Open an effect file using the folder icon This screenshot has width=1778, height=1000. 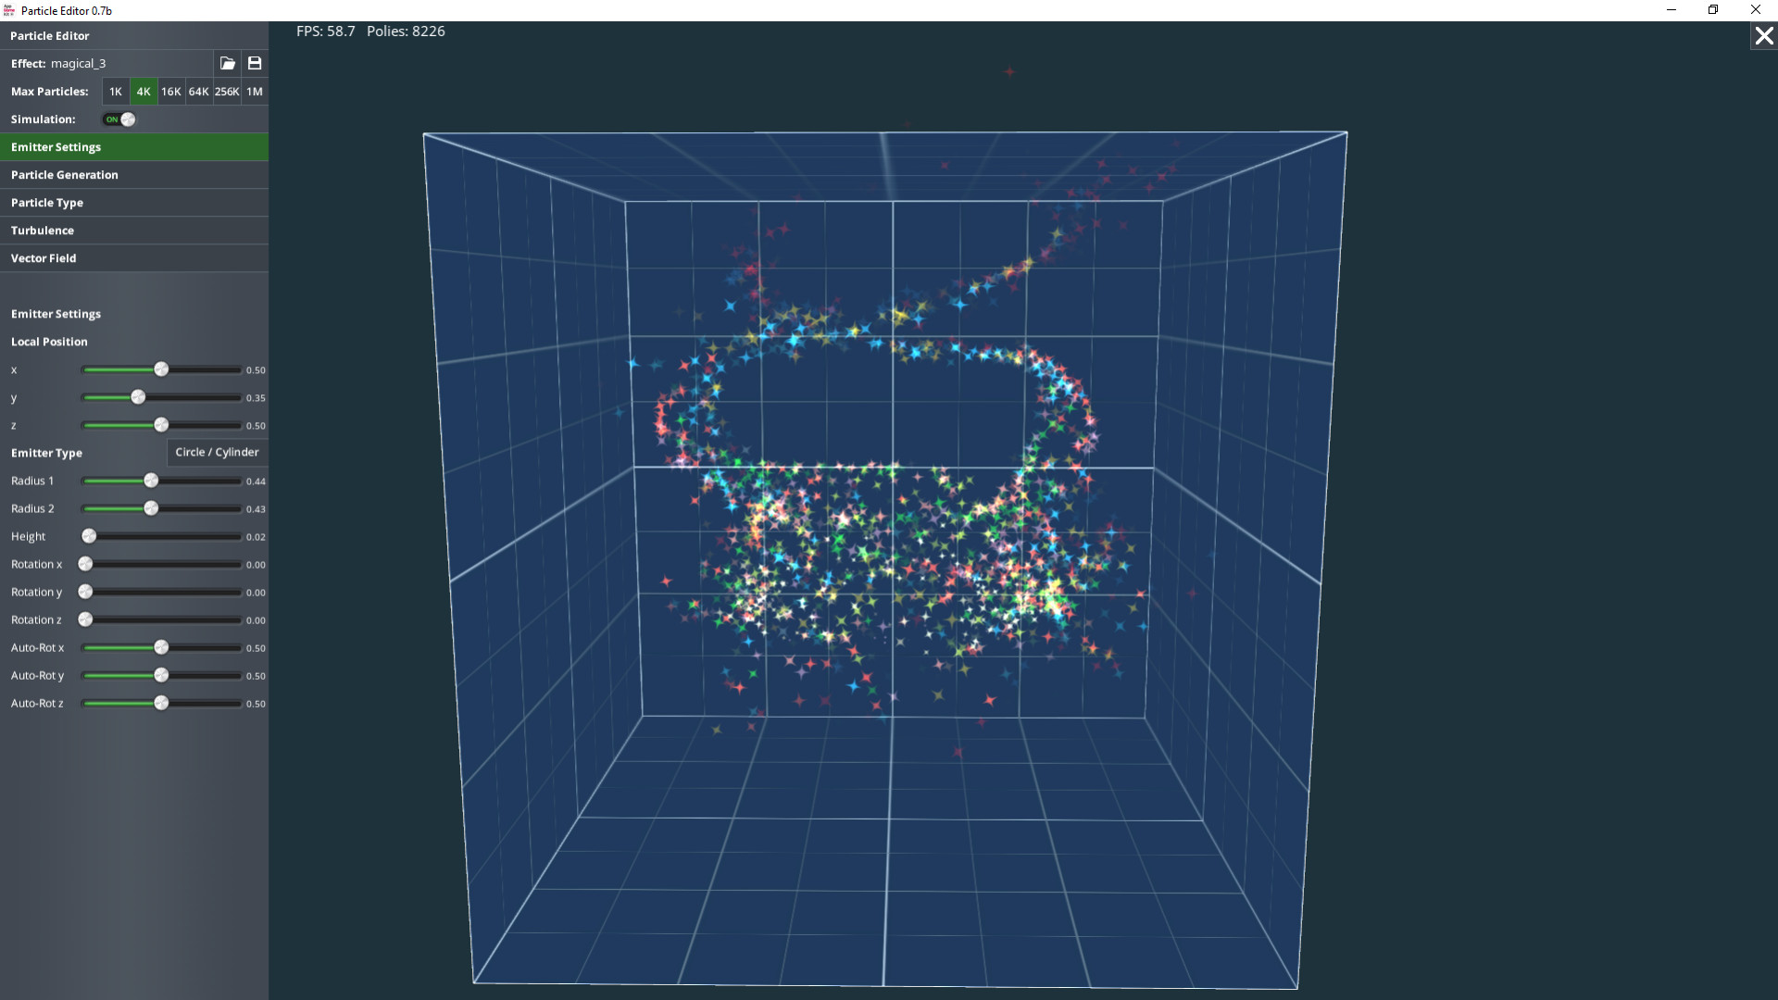click(x=227, y=63)
